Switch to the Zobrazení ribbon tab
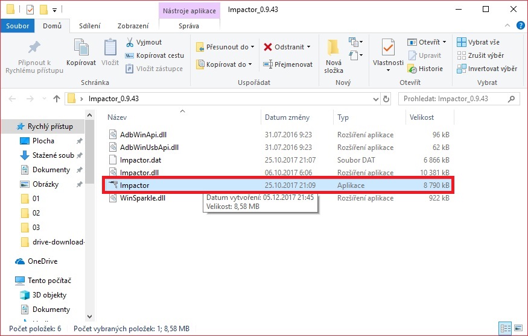The image size is (528, 336). 133,26
